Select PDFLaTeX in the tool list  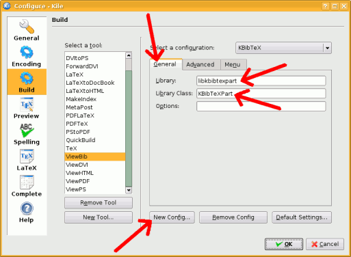click(95, 116)
